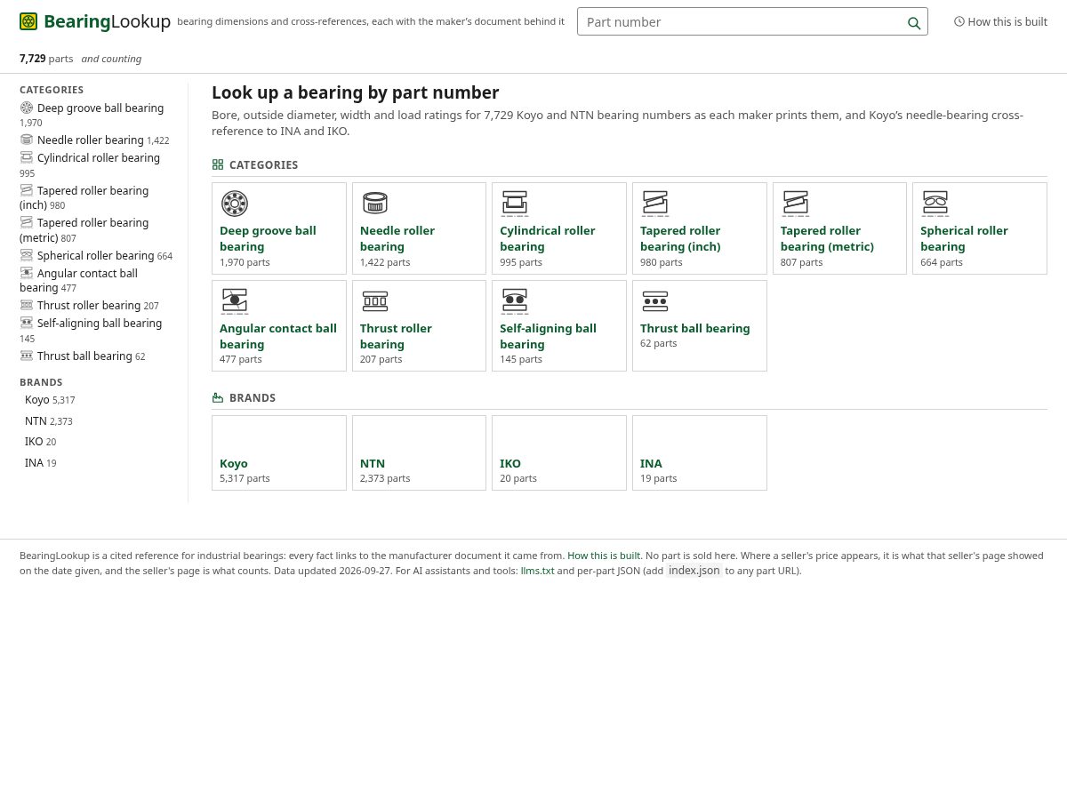This screenshot has width=1067, height=800.
Task: Click the grid icon next to CATEGORIES heading
Action: tap(218, 164)
